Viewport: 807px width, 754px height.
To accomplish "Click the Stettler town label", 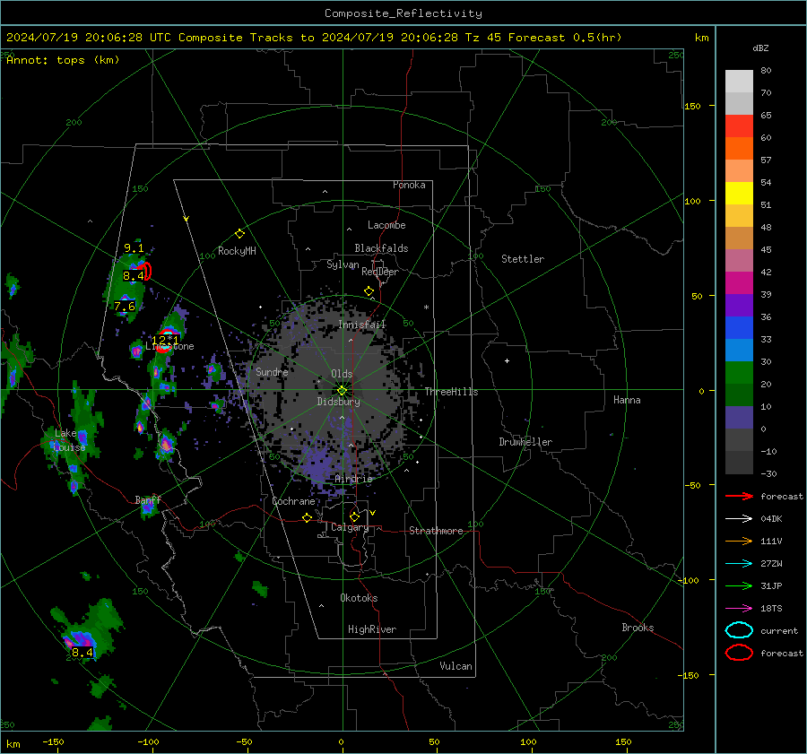I will coord(523,259).
